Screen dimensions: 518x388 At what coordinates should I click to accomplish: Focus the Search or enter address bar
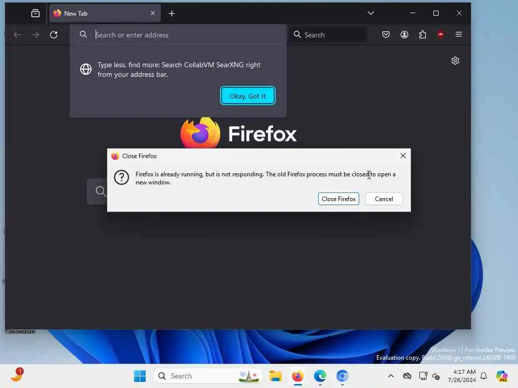(179, 35)
